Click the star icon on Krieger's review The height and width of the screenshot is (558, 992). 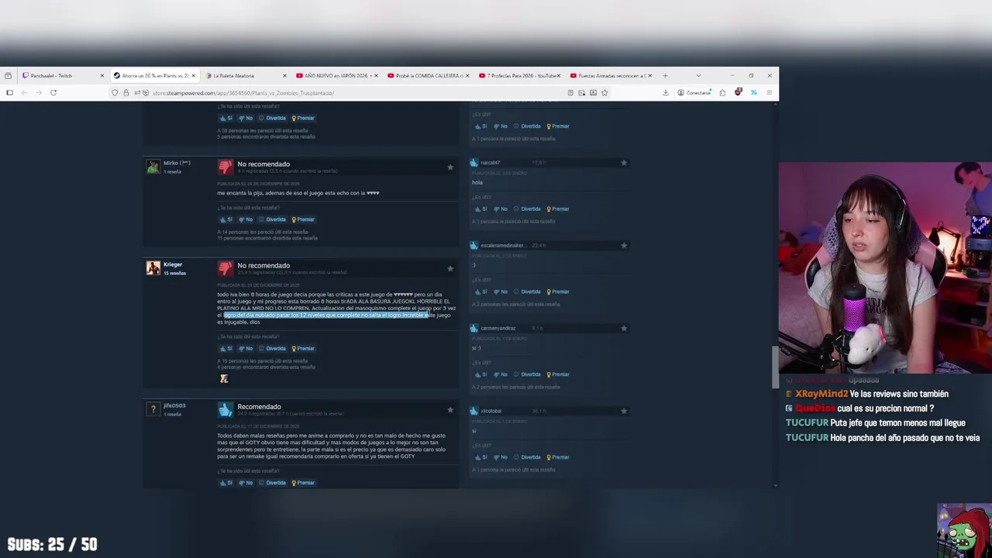tap(449, 268)
